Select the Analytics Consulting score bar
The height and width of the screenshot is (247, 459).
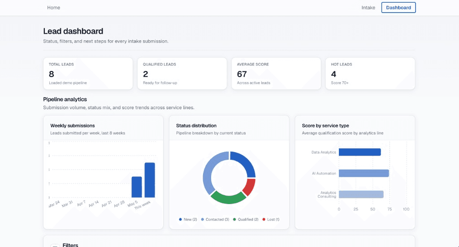pyautogui.click(x=361, y=194)
